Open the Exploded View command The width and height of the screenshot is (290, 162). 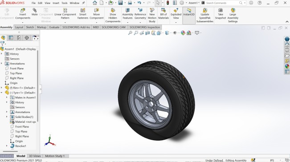click(x=176, y=14)
